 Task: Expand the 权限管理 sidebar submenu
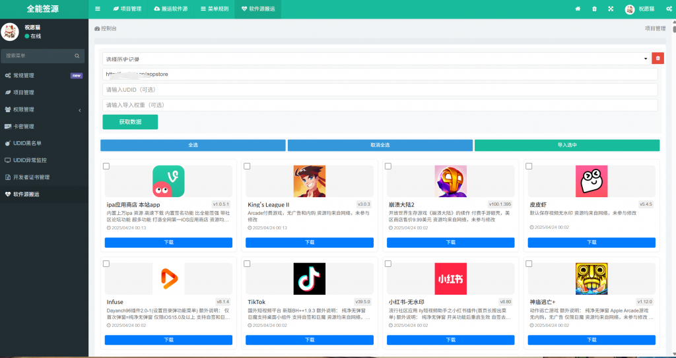point(44,109)
